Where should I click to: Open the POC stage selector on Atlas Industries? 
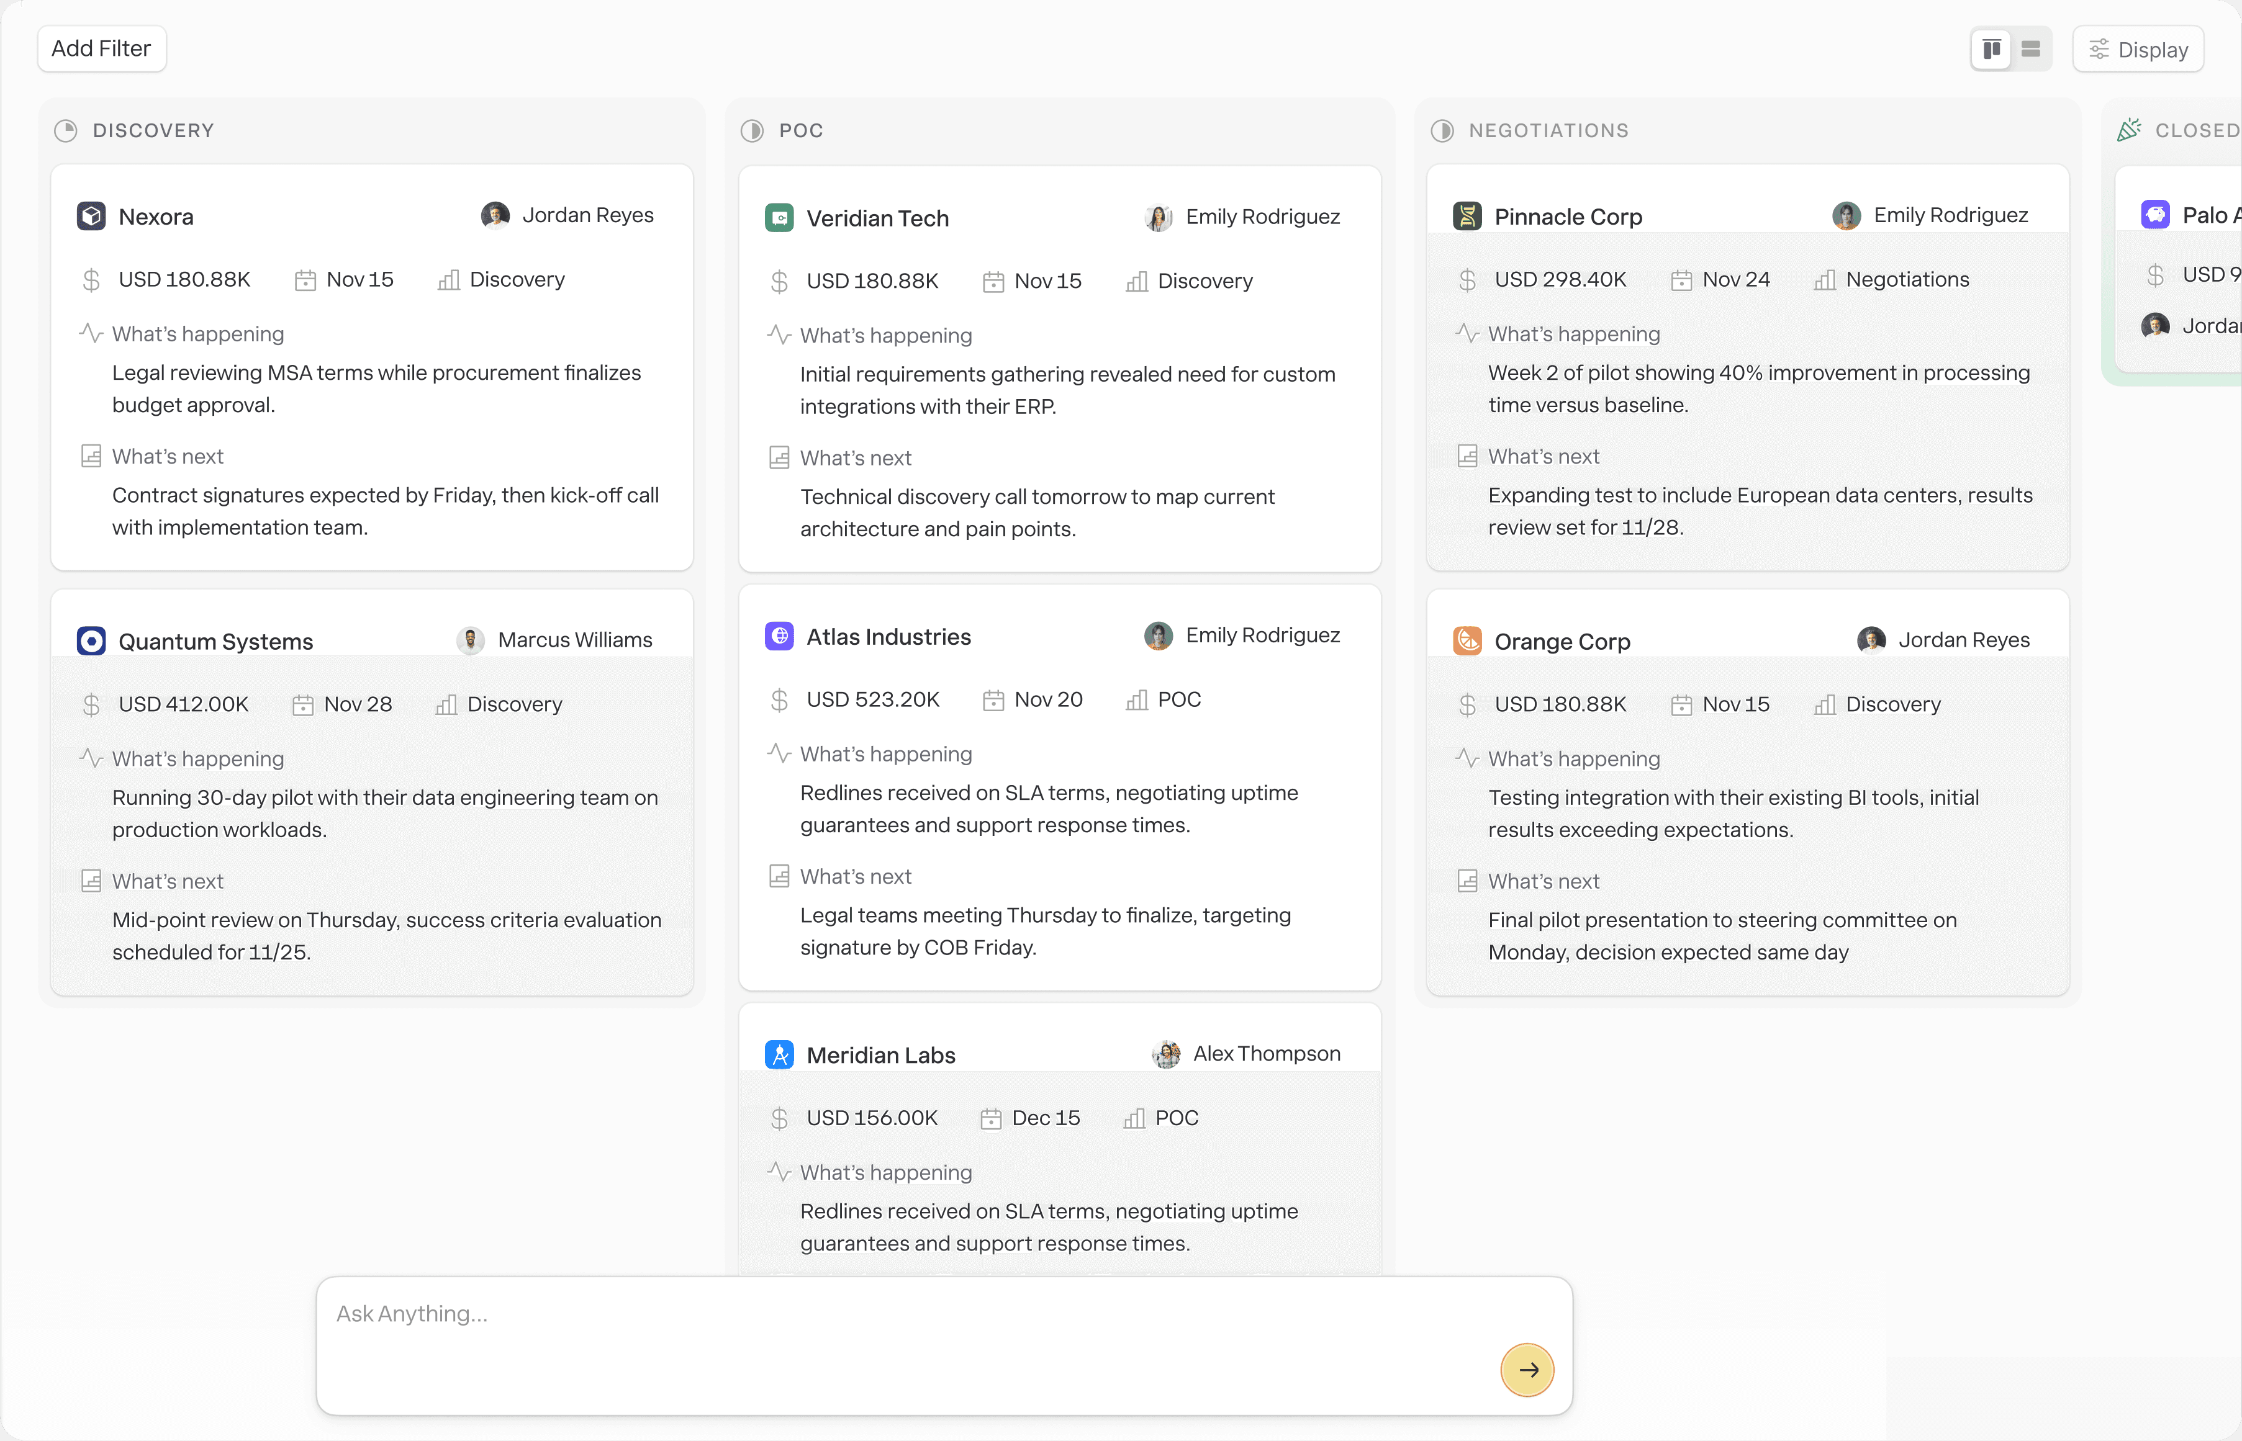click(1164, 700)
